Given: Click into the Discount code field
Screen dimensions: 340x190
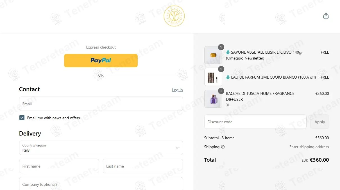Looking at the screenshot, I should click(x=255, y=122).
